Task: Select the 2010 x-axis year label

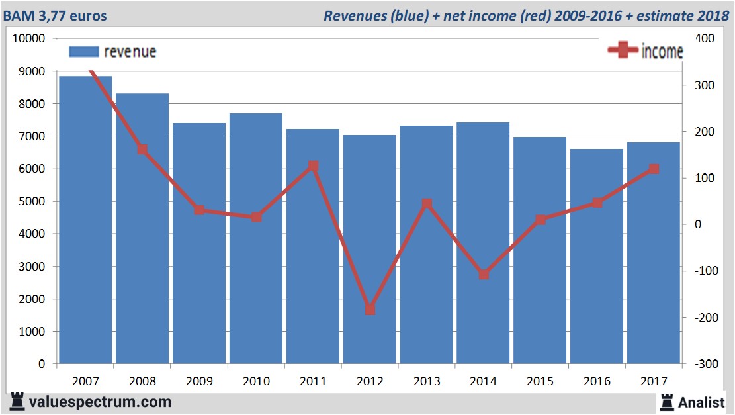Action: 256,381
